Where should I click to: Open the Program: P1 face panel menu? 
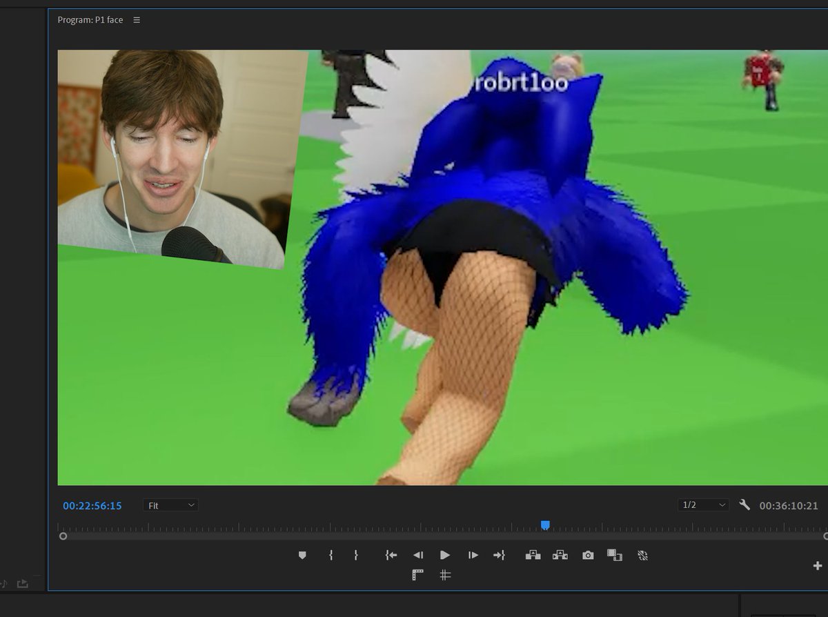[137, 20]
